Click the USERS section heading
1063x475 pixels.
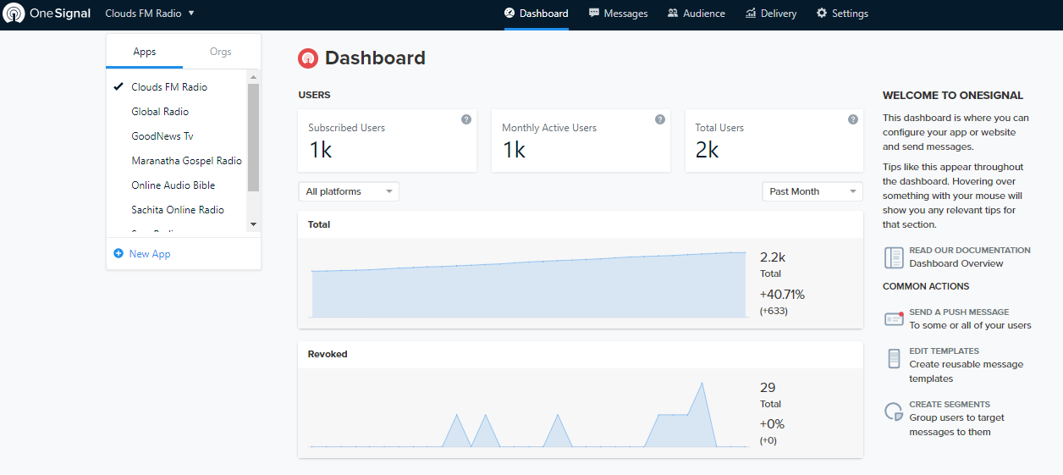314,95
